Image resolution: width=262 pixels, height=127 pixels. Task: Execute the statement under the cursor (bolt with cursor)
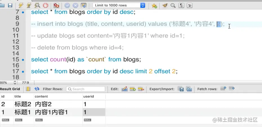[29, 6]
